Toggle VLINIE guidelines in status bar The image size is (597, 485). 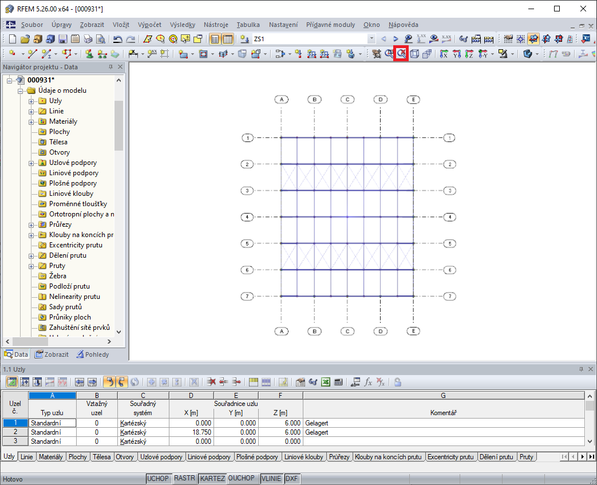coord(271,479)
